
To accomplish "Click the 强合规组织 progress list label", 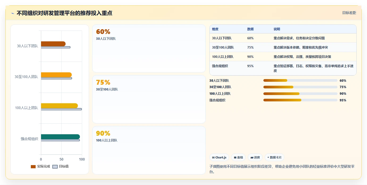I will click(217, 100).
